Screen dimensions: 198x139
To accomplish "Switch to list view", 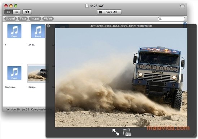I will (x=17, y=12).
